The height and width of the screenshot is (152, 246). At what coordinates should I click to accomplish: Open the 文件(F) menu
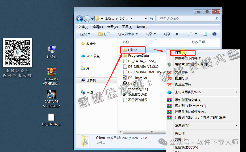pyautogui.click(x=83, y=27)
